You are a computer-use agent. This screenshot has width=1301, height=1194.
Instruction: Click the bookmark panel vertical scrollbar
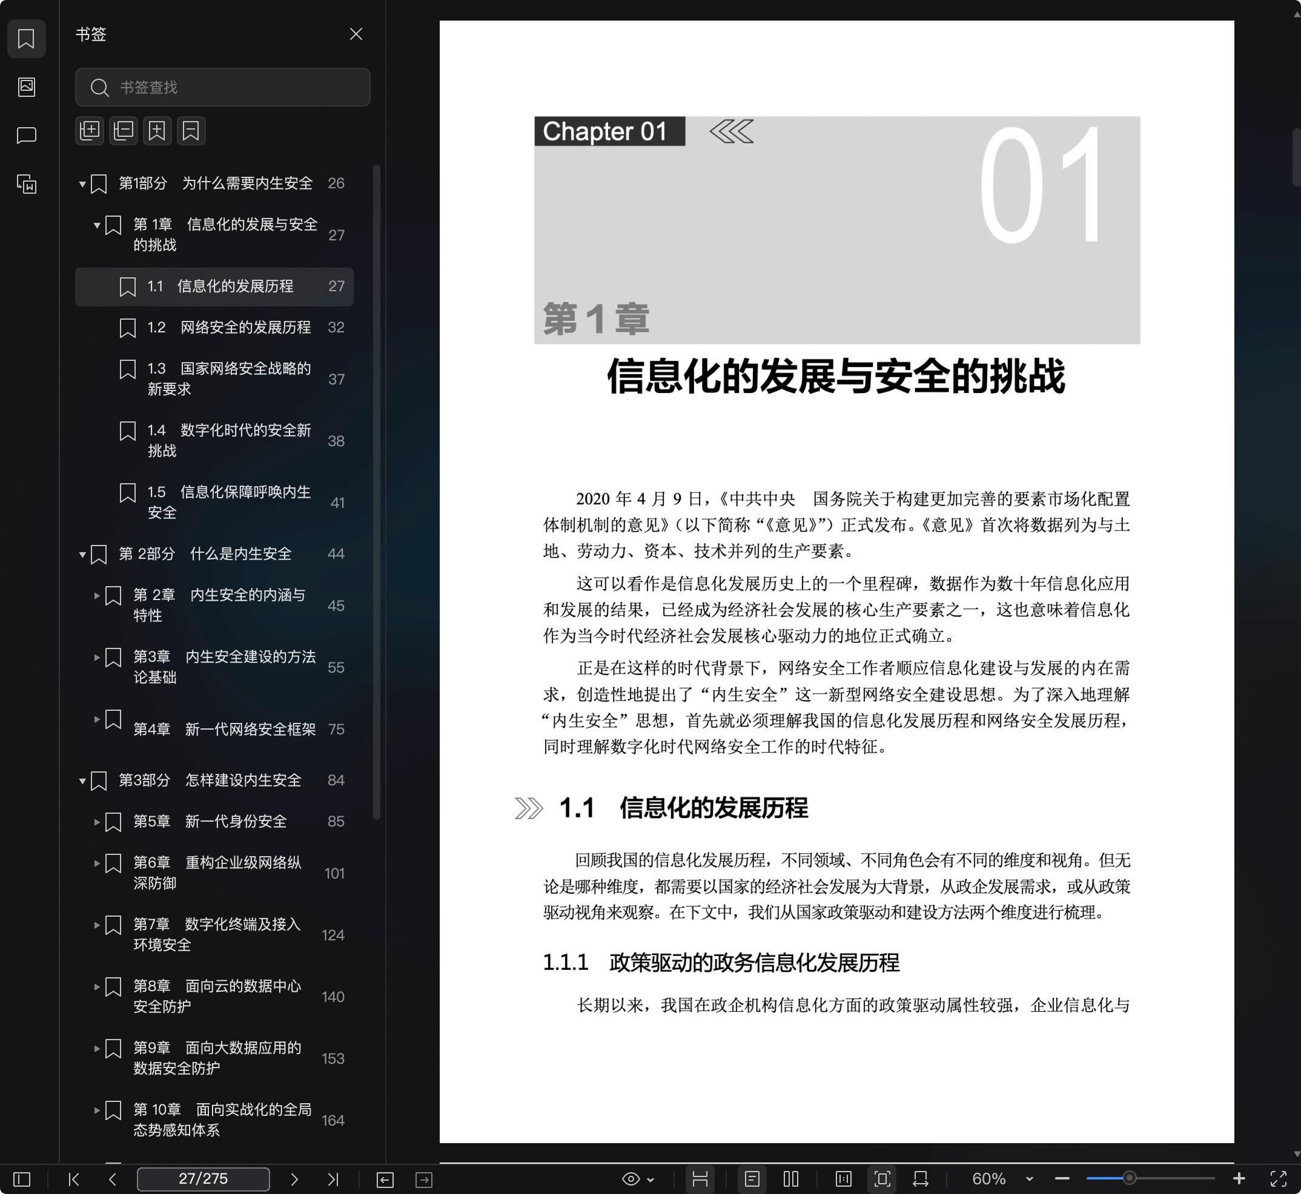[377, 492]
